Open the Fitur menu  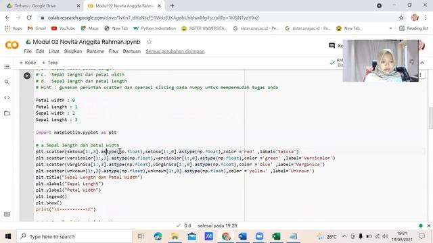(114, 51)
